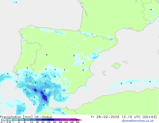
Task: Click the '14' precipitation value near Gibraltar
Action: [44, 98]
